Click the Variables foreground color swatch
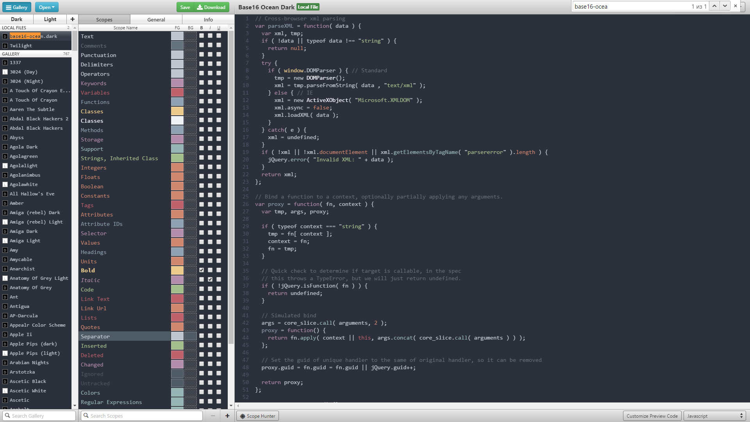This screenshot has width=750, height=422. tap(177, 92)
